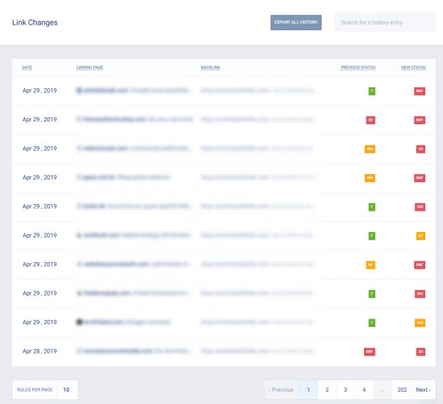Sort by the Previous Status column header
Viewport: 443px width, 404px height.
coord(358,68)
